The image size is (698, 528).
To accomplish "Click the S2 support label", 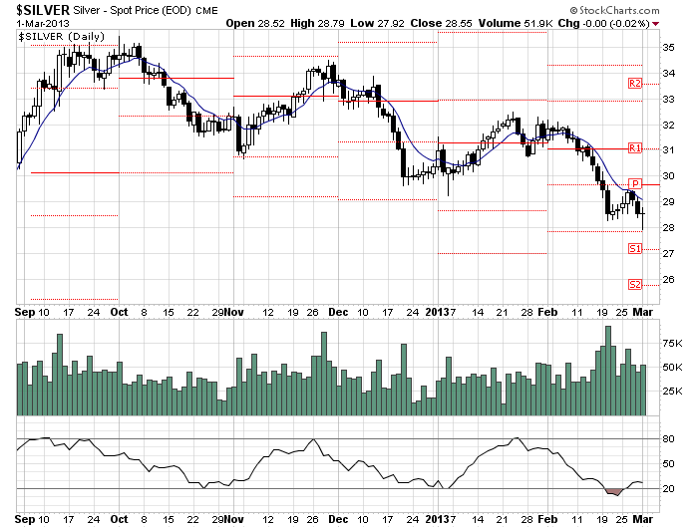I will (x=635, y=284).
